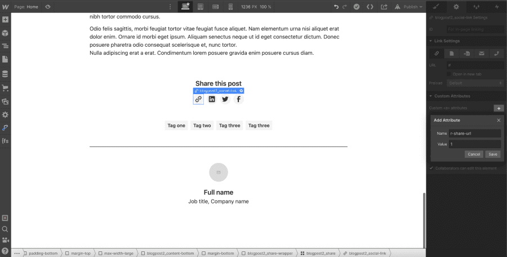Click the Share project icon
Image resolution: width=507 pixels, height=257 pixels.
click(384, 6)
